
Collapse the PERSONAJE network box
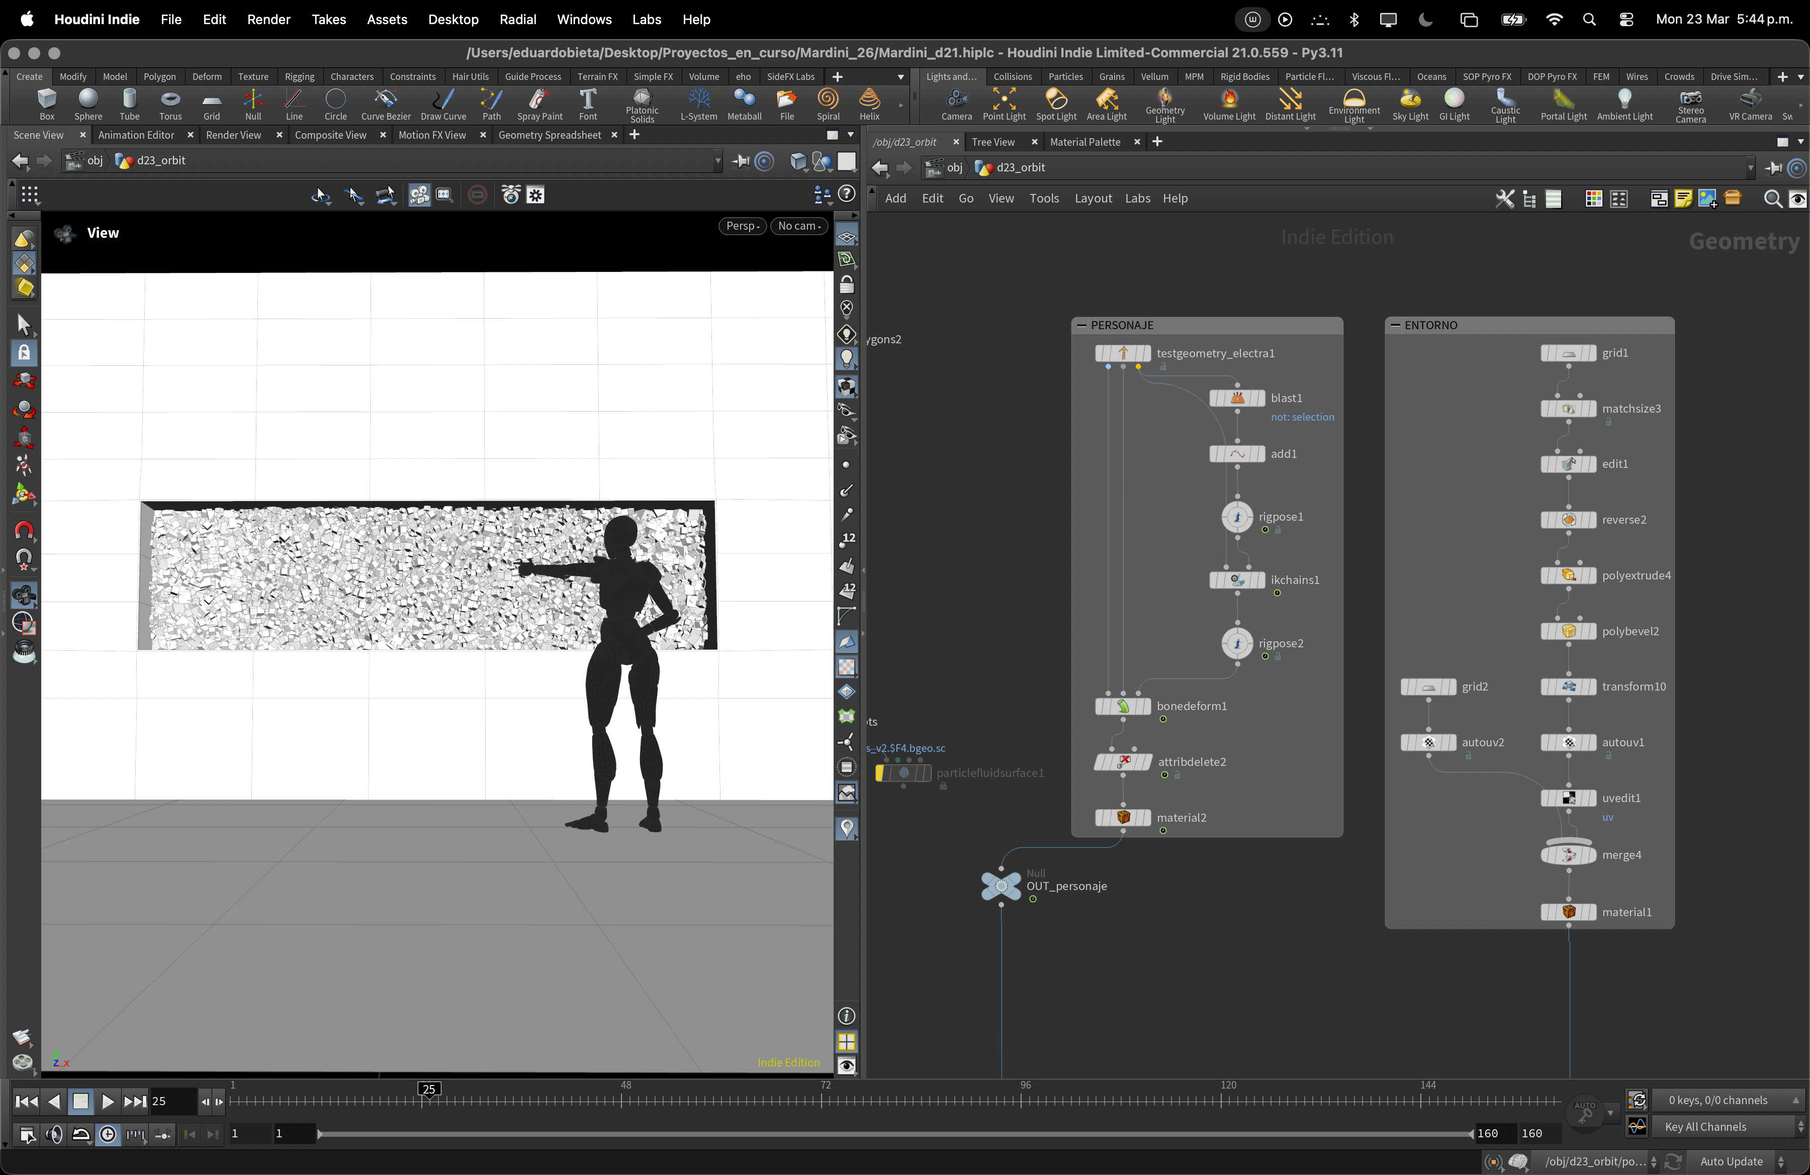point(1080,325)
